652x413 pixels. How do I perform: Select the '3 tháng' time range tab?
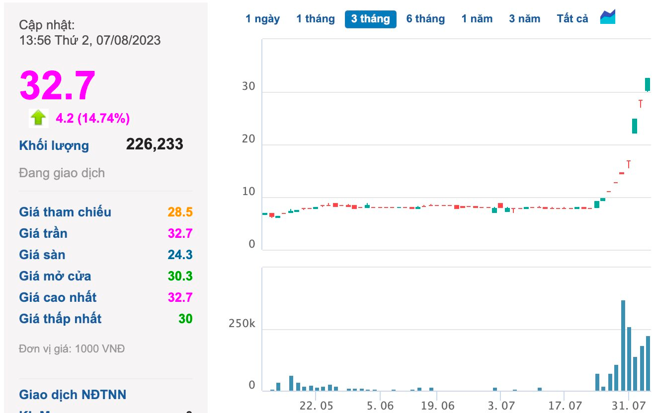point(371,19)
